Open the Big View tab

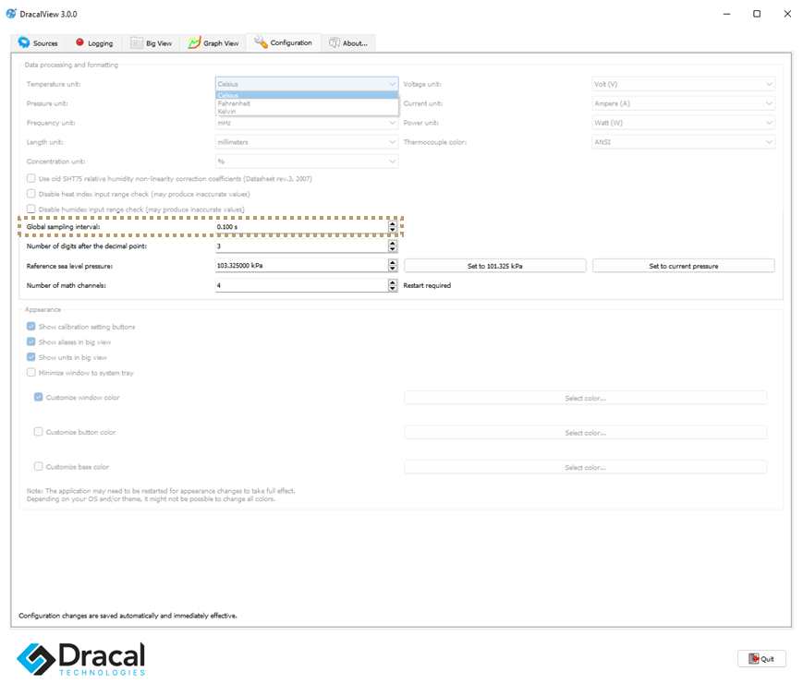pyautogui.click(x=151, y=43)
